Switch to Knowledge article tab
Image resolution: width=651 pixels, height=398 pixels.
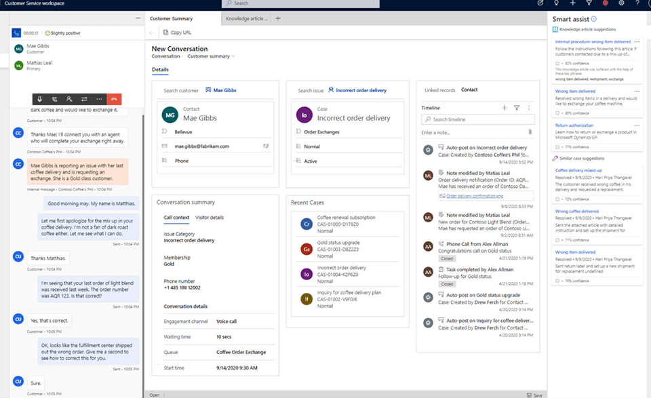coord(246,18)
